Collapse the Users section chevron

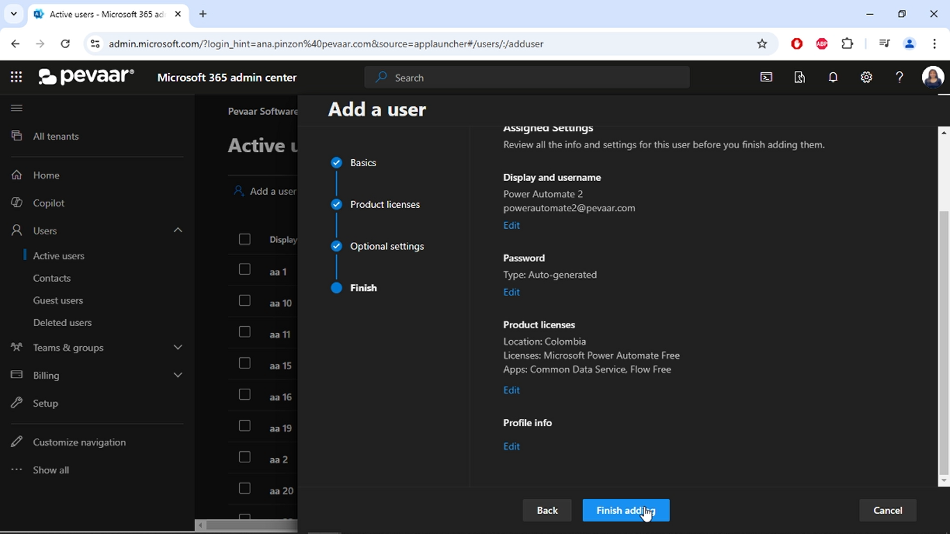[178, 230]
